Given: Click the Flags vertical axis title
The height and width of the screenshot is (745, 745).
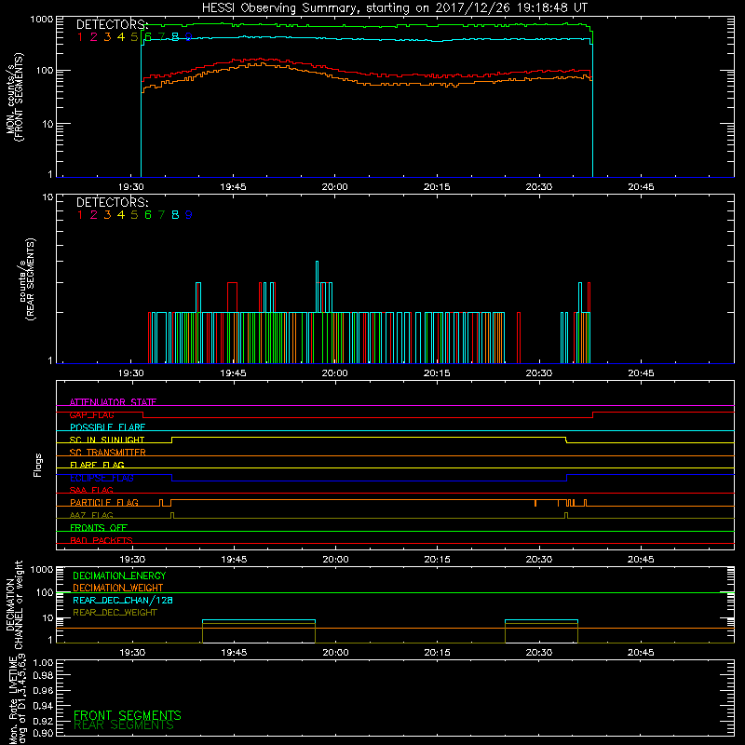Looking at the screenshot, I should 38,465.
